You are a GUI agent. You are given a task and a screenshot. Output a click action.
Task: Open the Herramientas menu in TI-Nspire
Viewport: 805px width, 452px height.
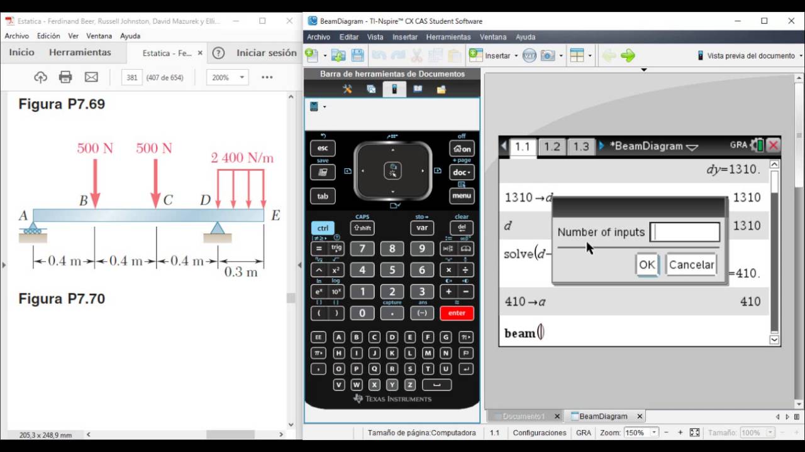[448, 37]
